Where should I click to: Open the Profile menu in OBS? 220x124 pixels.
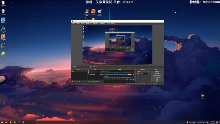pyautogui.click(x=95, y=24)
